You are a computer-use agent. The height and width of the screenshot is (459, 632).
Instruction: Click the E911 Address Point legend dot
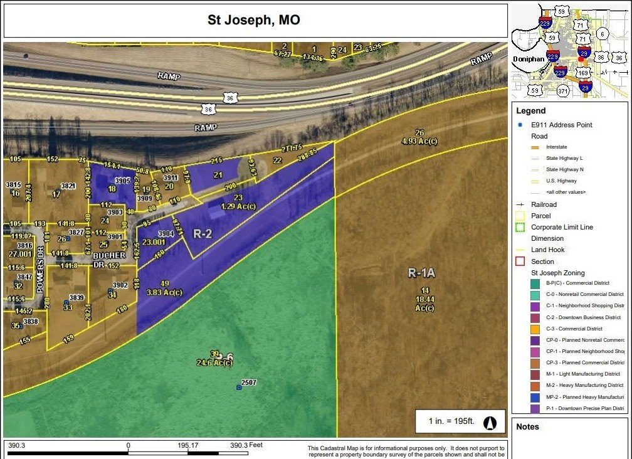(520, 125)
